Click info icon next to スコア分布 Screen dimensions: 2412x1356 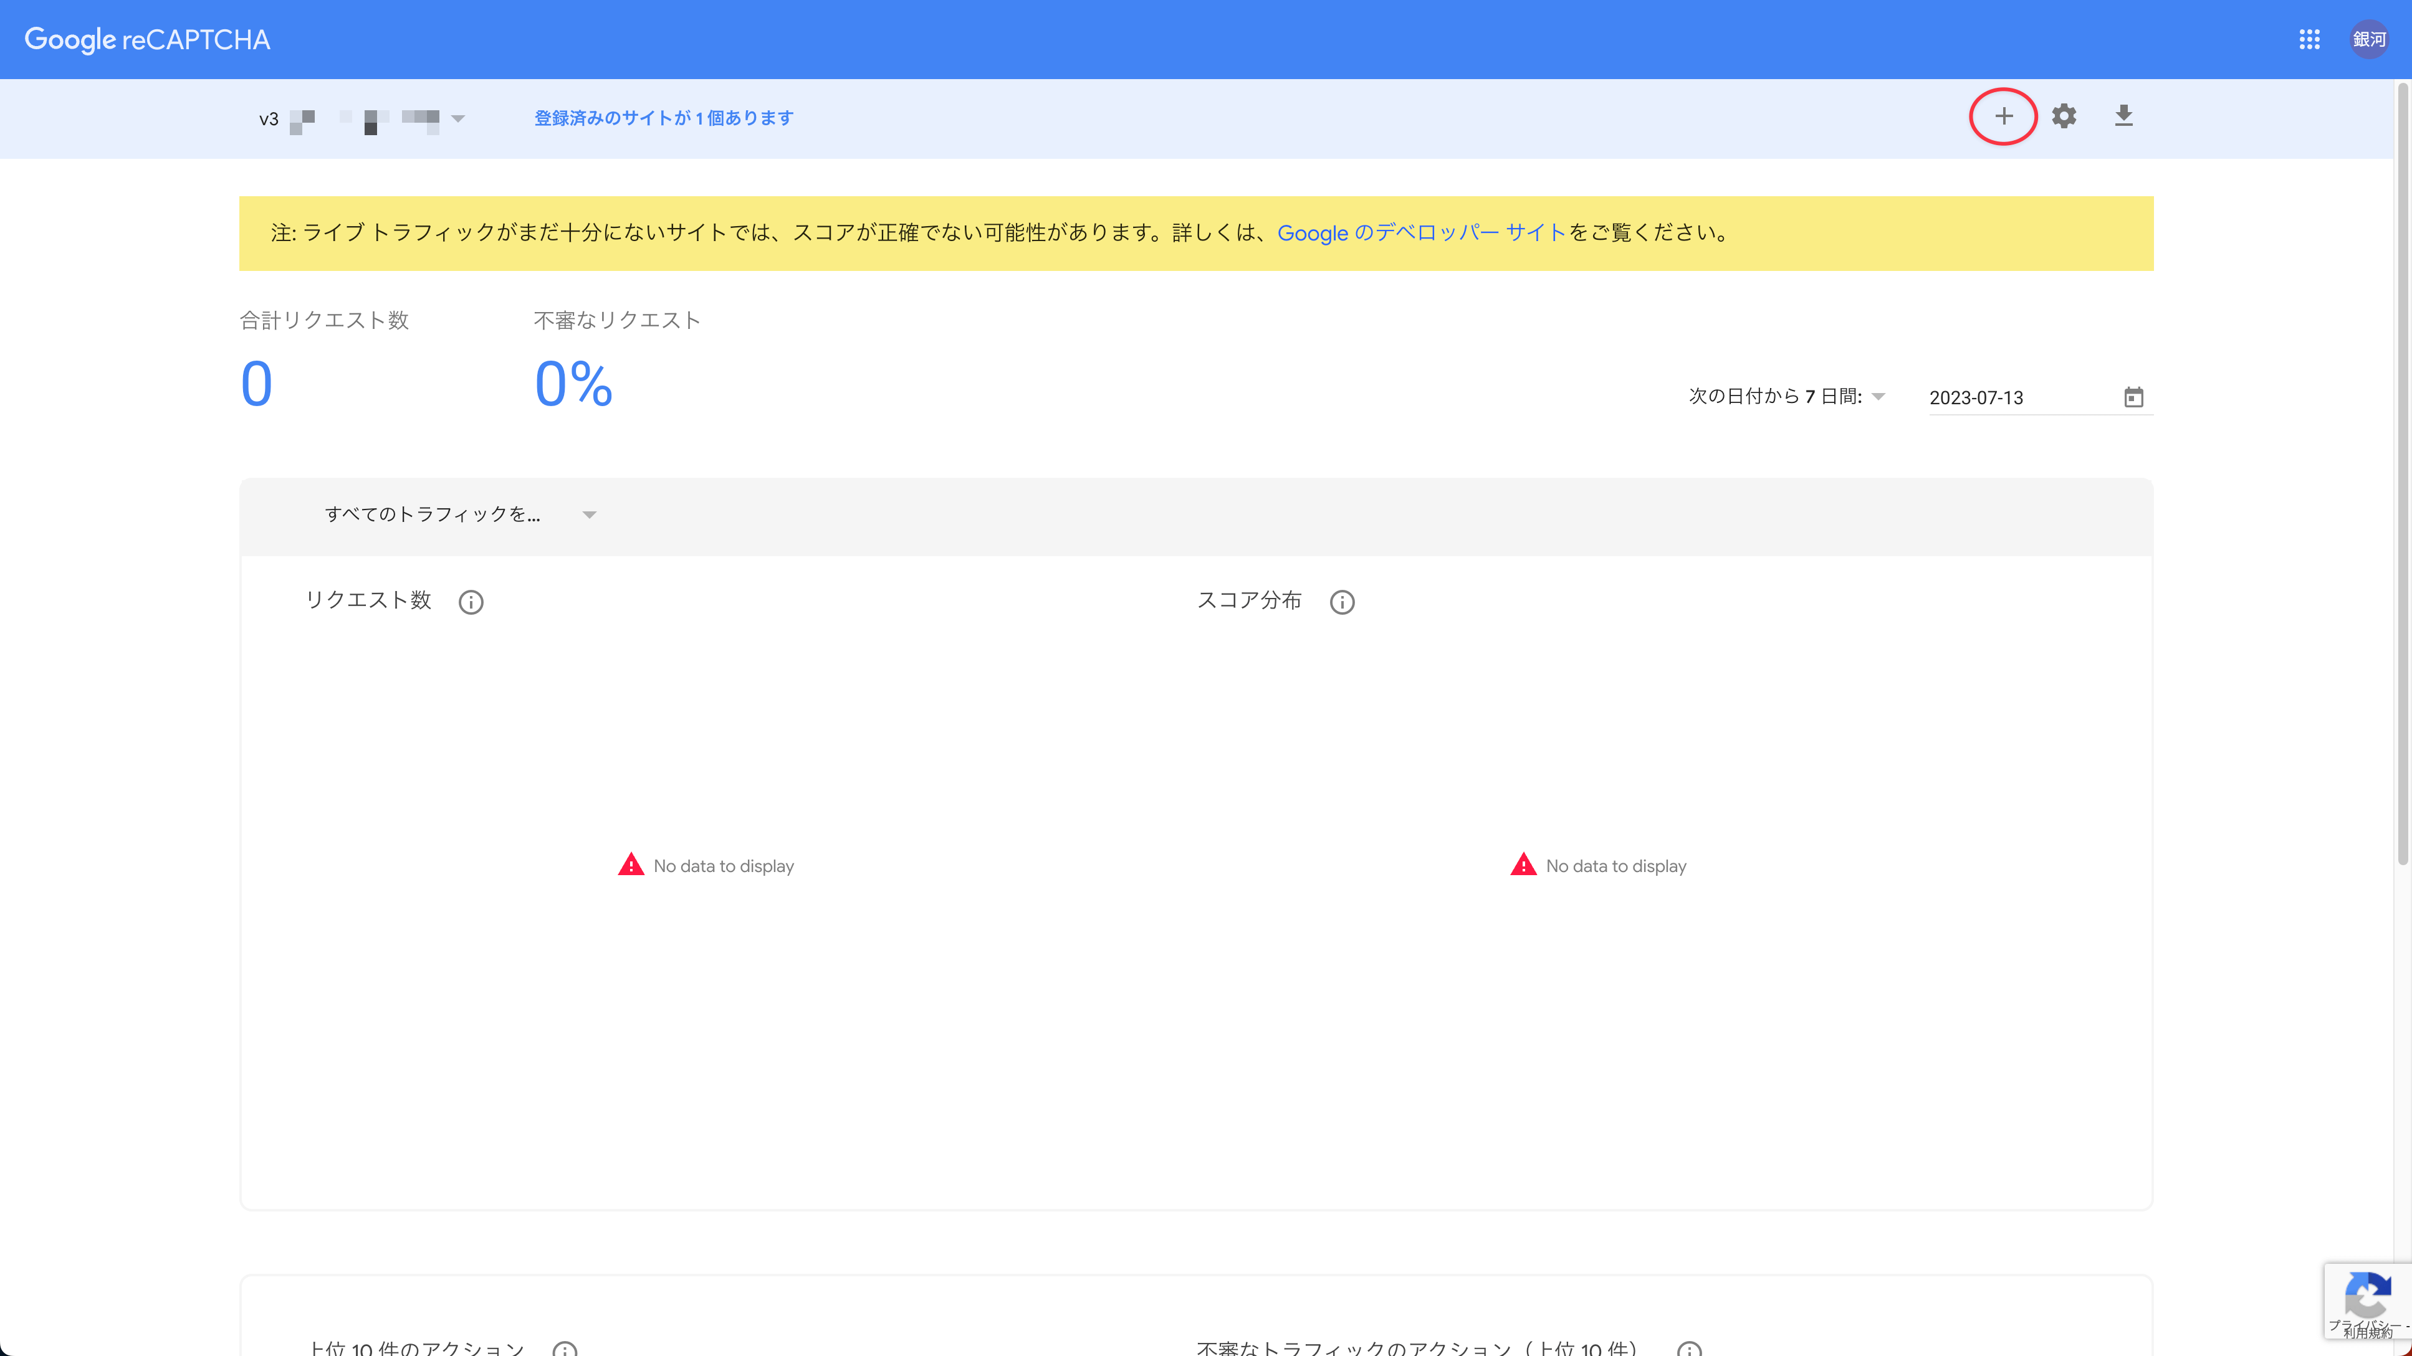point(1342,602)
